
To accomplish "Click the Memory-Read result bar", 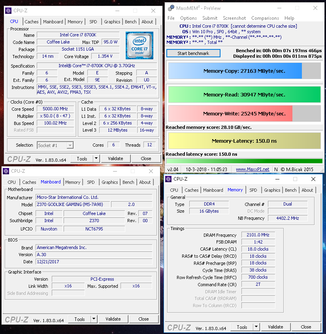I will click(245, 94).
